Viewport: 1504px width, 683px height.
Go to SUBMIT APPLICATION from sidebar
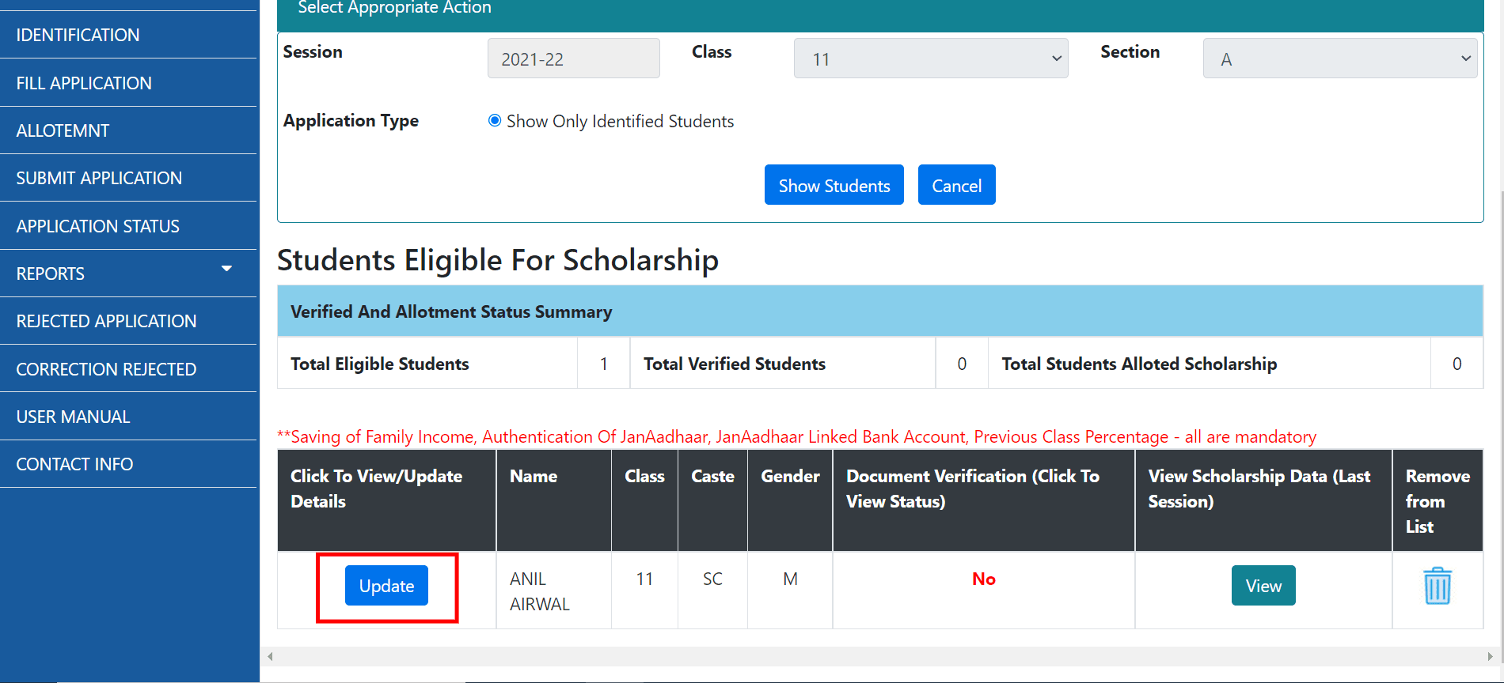click(99, 177)
